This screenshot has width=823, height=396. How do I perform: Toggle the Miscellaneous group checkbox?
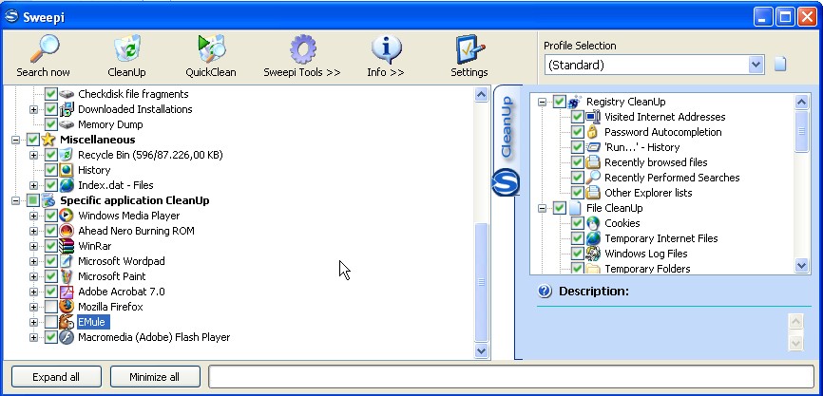33,140
